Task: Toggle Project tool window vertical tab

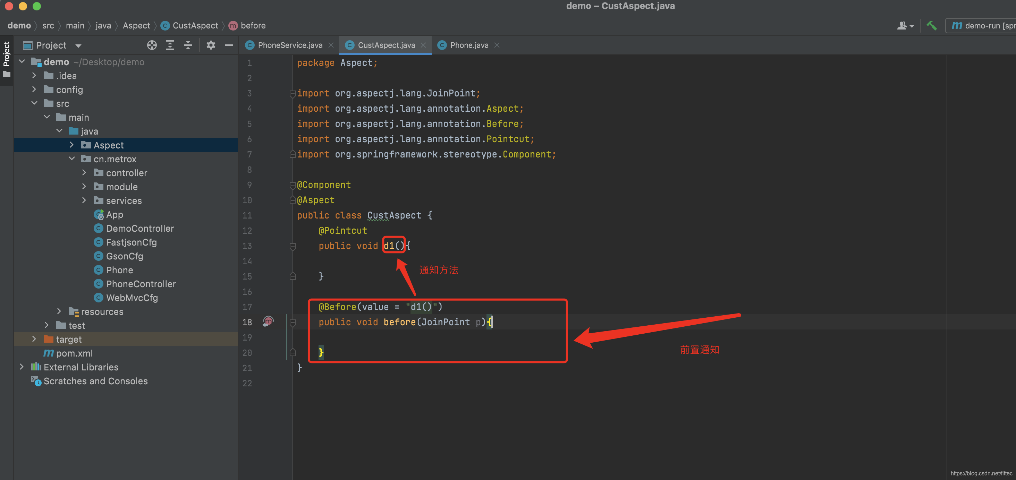Action: (x=6, y=60)
